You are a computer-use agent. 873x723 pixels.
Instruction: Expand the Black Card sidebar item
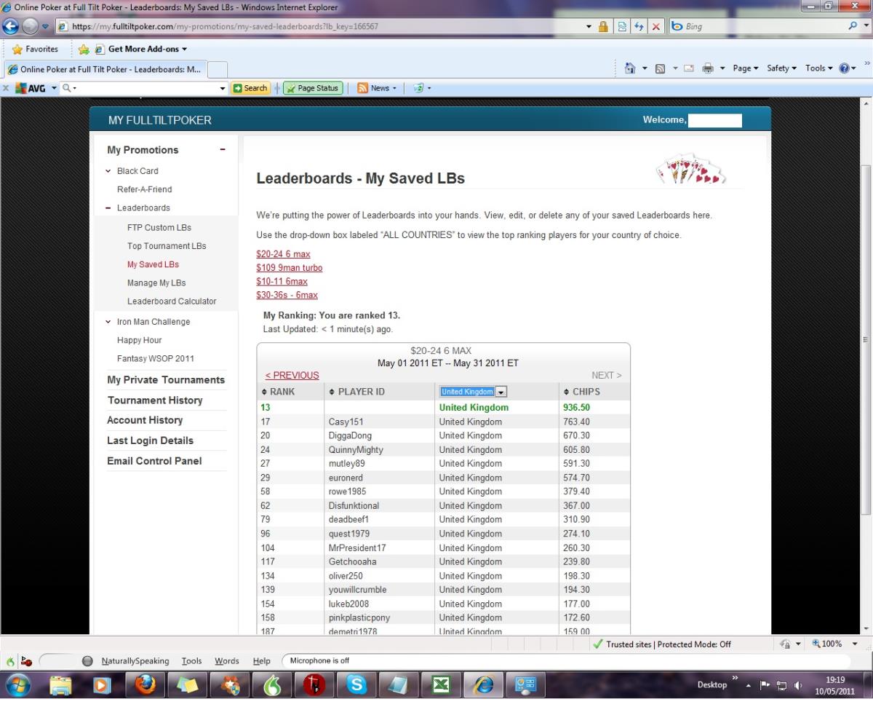tap(108, 171)
